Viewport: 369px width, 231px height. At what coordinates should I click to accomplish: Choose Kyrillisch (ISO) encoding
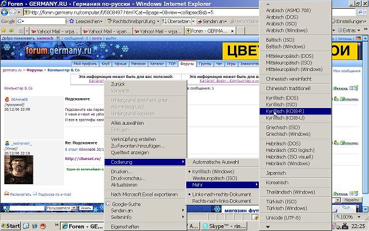click(295, 105)
